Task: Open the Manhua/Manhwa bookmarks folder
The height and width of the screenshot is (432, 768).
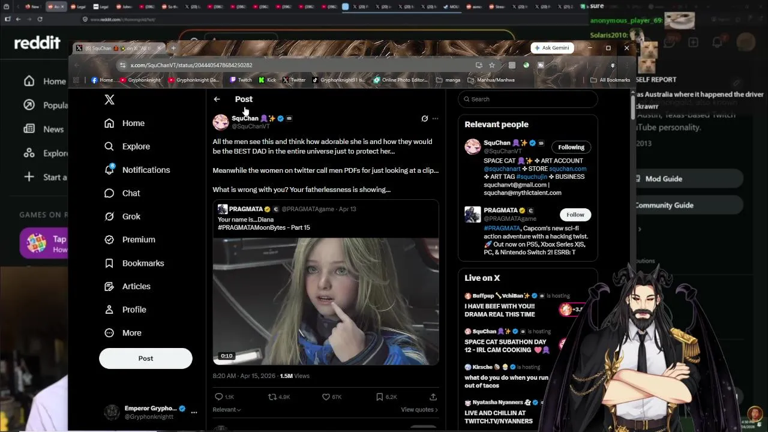Action: 491,80
